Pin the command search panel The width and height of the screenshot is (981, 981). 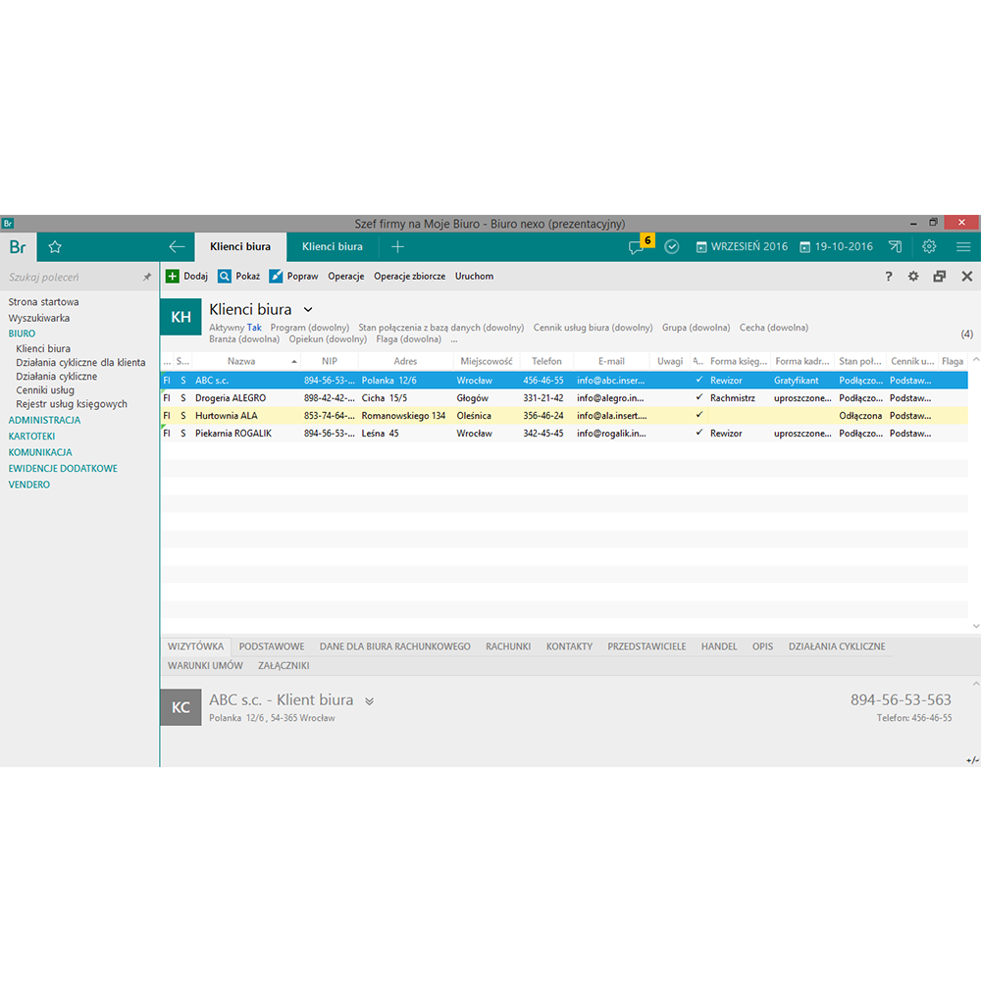[x=147, y=278]
